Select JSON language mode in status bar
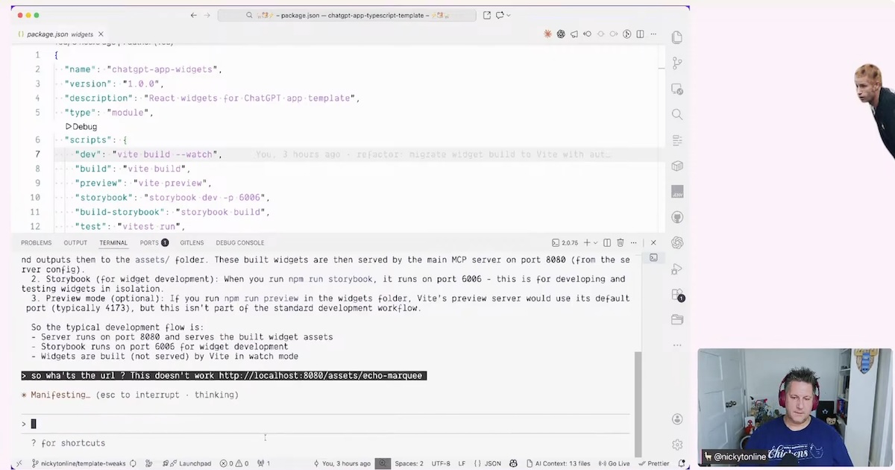 tap(487, 463)
